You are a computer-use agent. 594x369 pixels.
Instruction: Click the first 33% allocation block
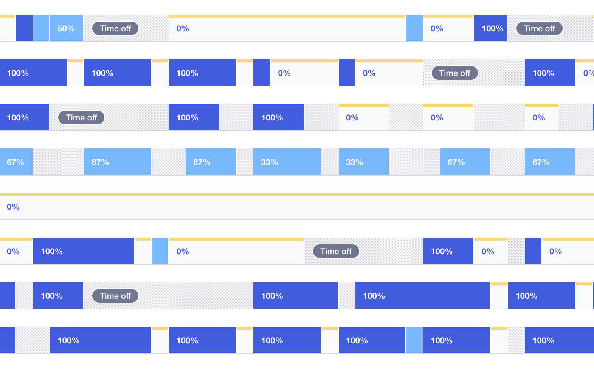point(287,162)
